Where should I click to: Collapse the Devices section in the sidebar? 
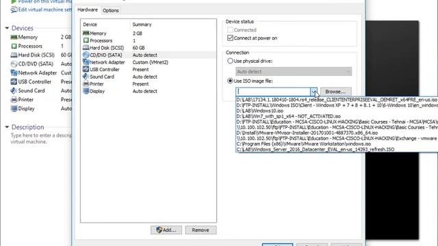point(7,28)
